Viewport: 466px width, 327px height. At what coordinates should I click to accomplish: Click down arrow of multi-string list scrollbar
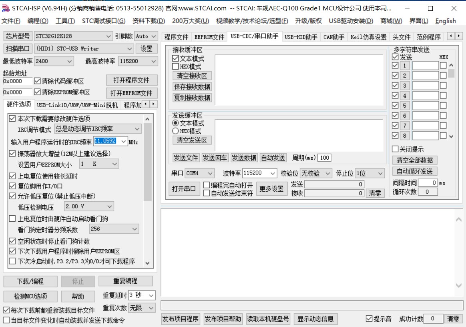pyautogui.click(x=451, y=136)
